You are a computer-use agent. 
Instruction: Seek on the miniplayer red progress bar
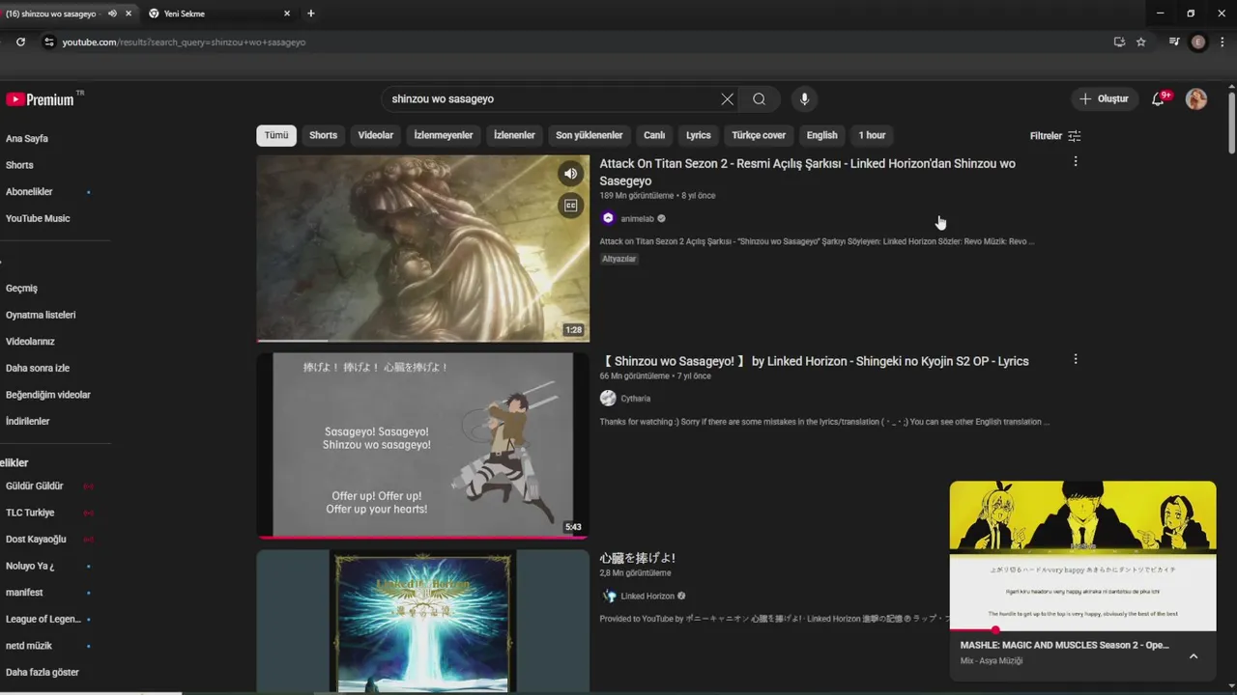pyautogui.click(x=1082, y=630)
